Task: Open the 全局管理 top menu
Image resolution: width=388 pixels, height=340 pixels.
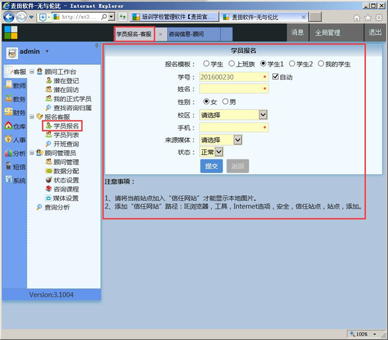Action: coord(327,32)
